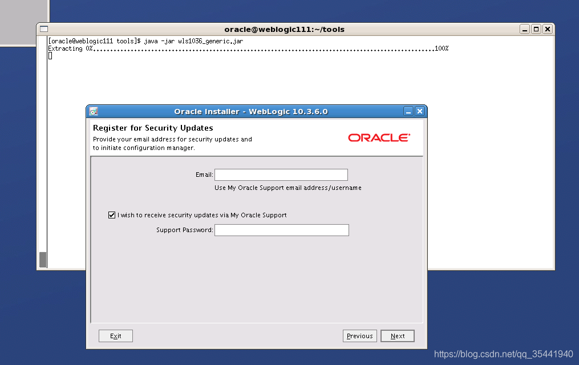This screenshot has height=365, width=579.
Task: Open the Oracle Installer window menu icon
Action: 94,111
